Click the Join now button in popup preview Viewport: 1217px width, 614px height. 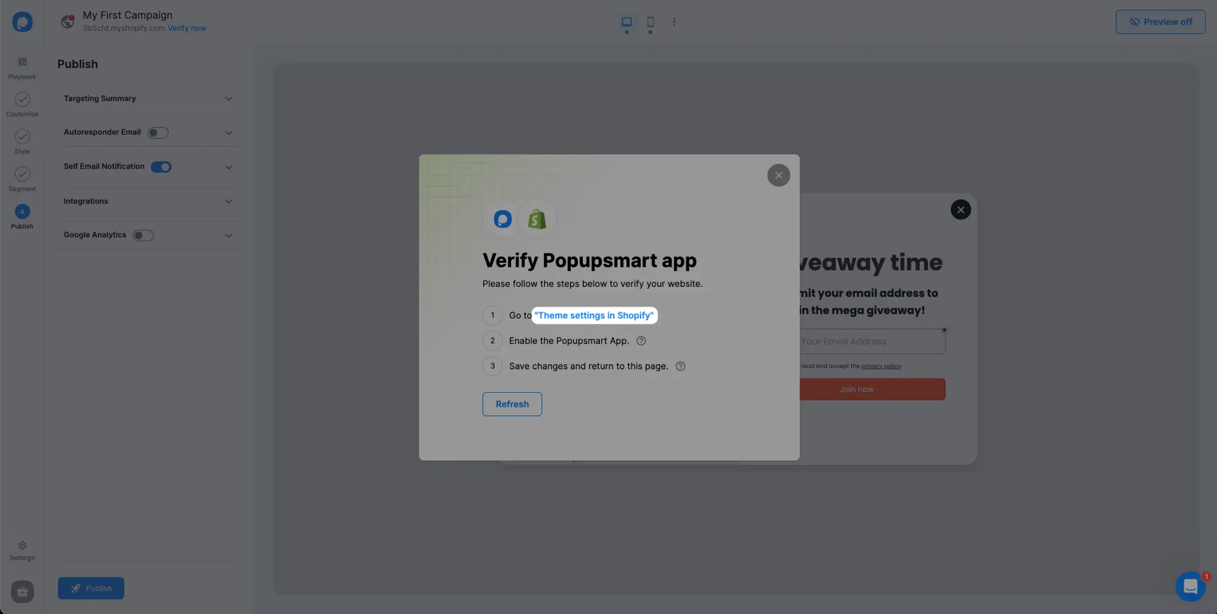(x=872, y=390)
